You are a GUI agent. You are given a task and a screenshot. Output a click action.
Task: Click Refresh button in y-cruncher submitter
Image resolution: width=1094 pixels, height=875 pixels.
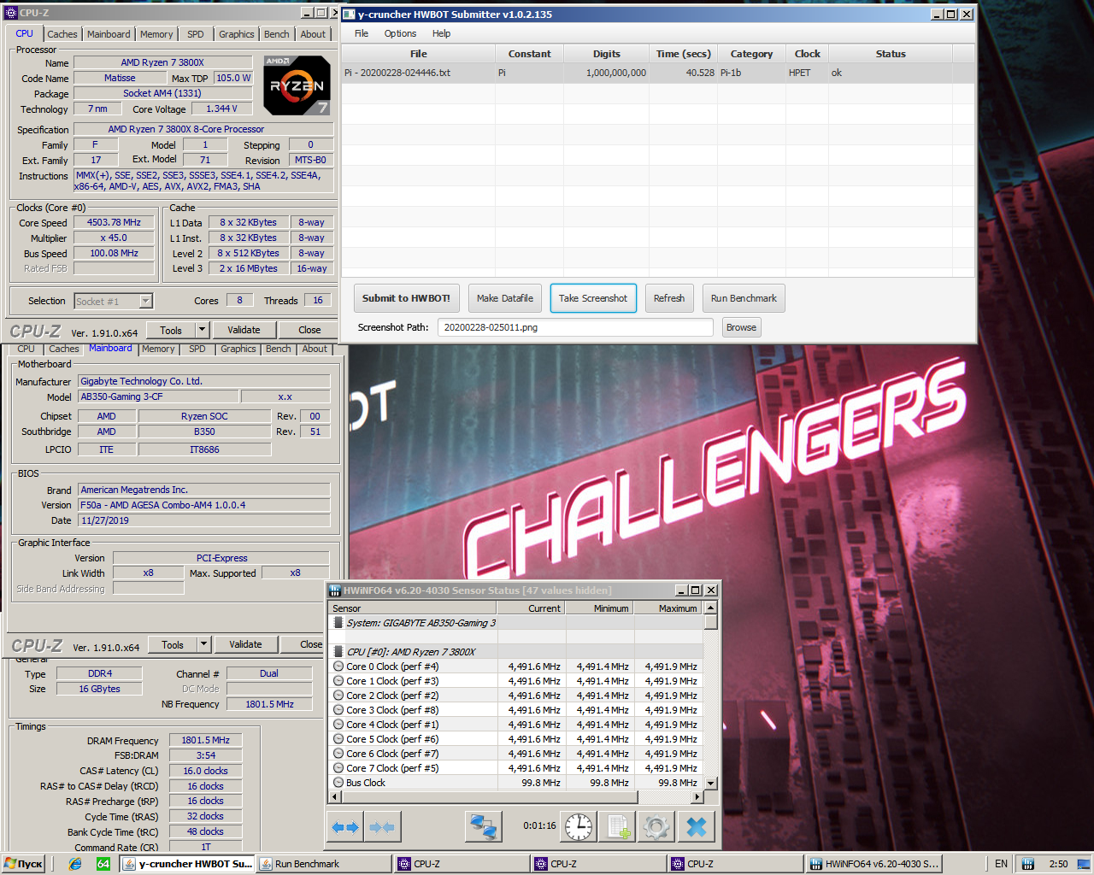[x=669, y=298]
